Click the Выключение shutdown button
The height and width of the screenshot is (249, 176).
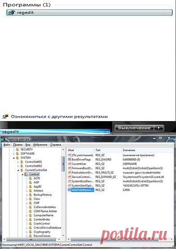coord(134,128)
